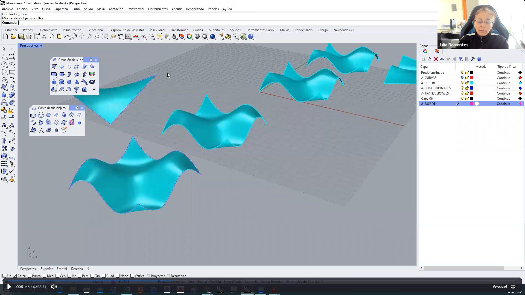Click the A-BORDE magenta color swatch
525x295 pixels.
(x=472, y=104)
